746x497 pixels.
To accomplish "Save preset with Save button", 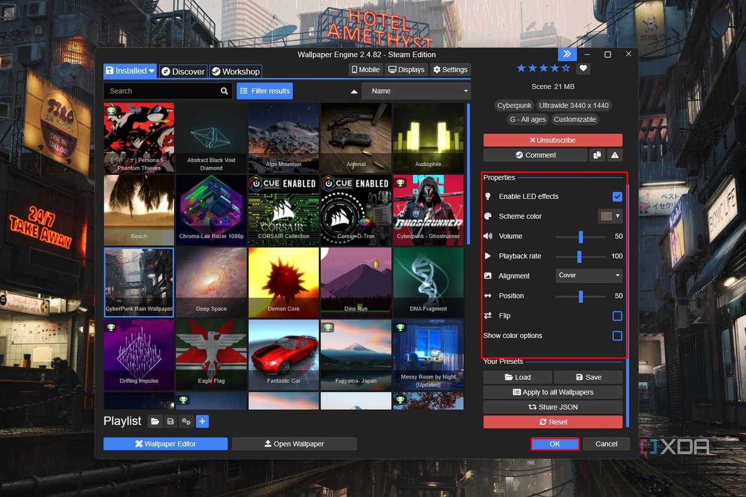I will click(588, 377).
